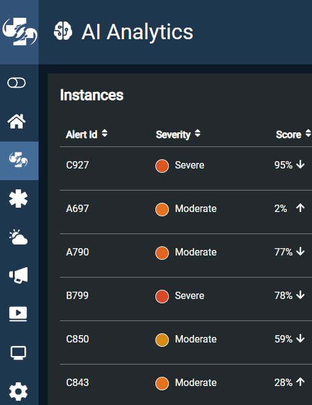Screen dimensions: 312x405
Task: Select alert row C927
Action: click(x=186, y=168)
